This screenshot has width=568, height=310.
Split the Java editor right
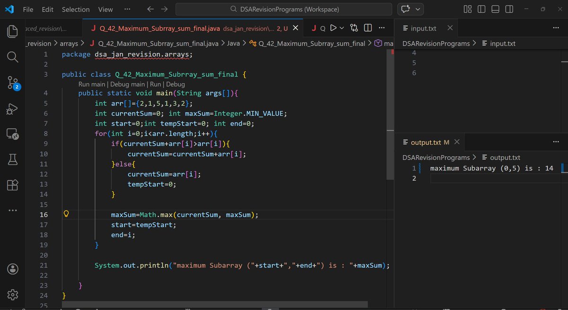pos(368,28)
